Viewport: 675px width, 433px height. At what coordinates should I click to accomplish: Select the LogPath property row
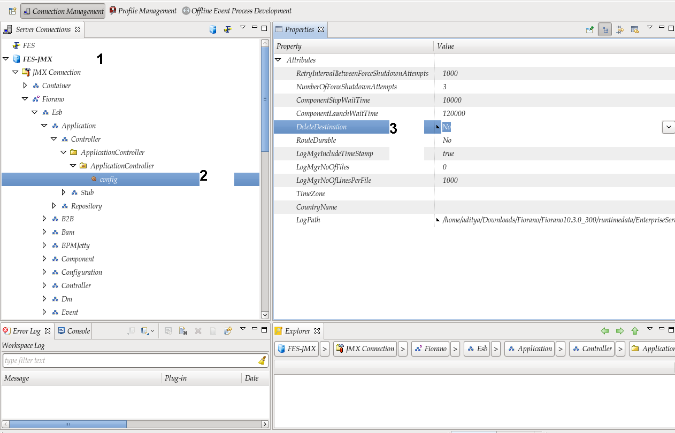coord(474,220)
